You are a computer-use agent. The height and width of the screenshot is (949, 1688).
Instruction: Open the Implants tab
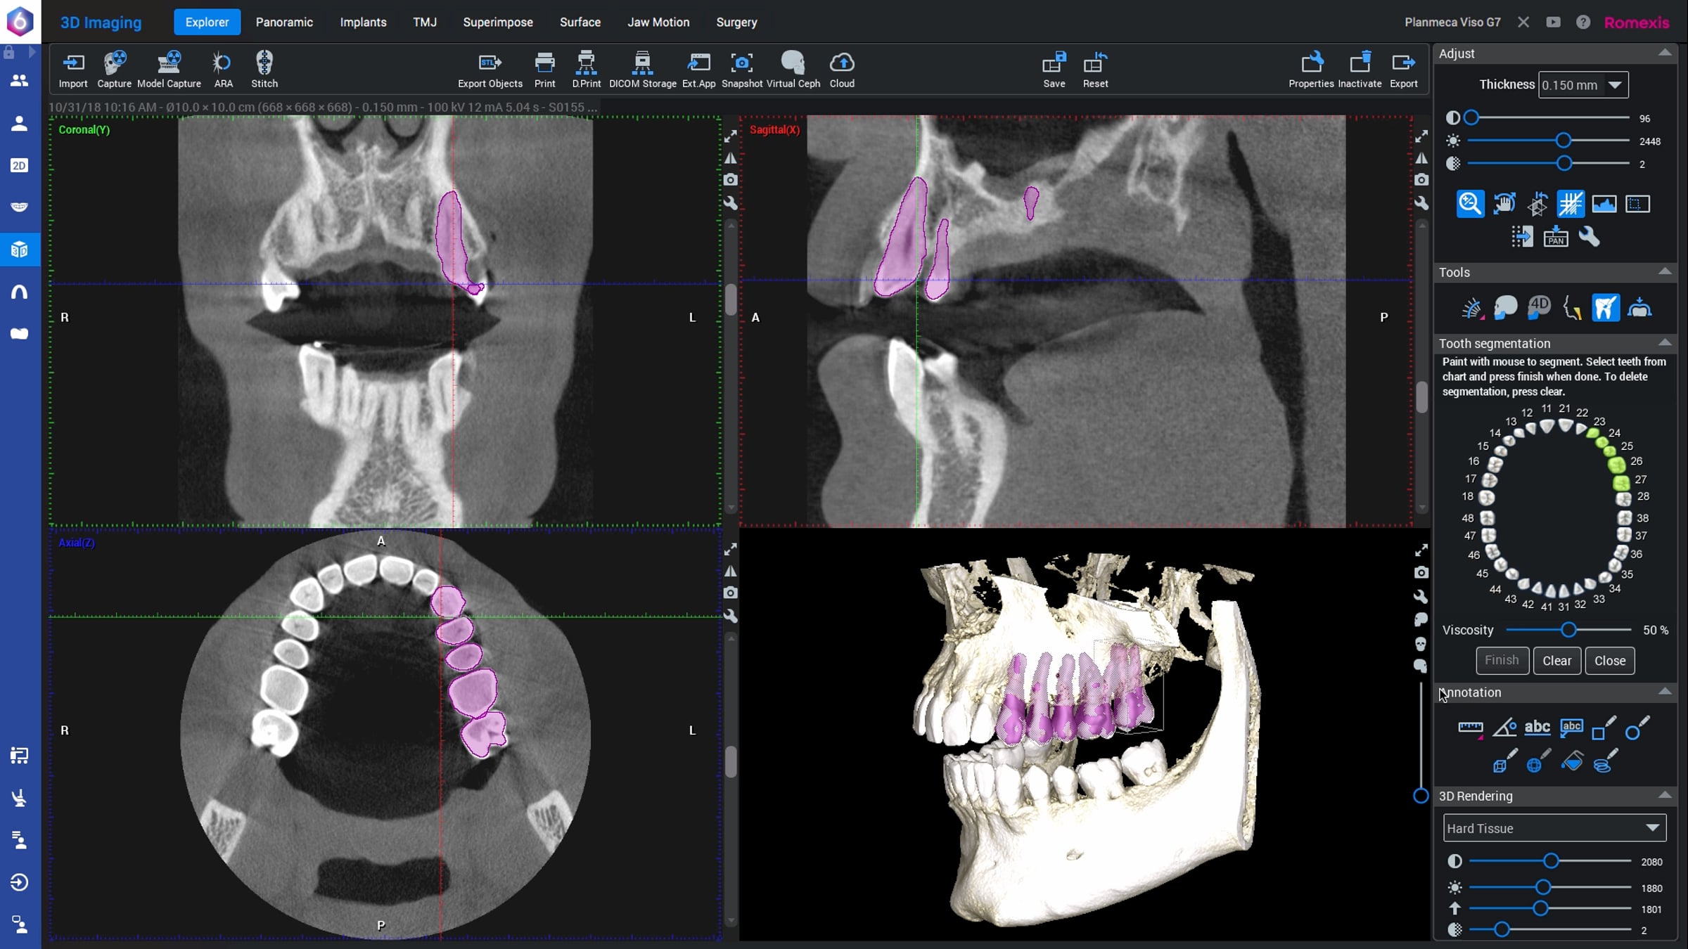point(363,22)
